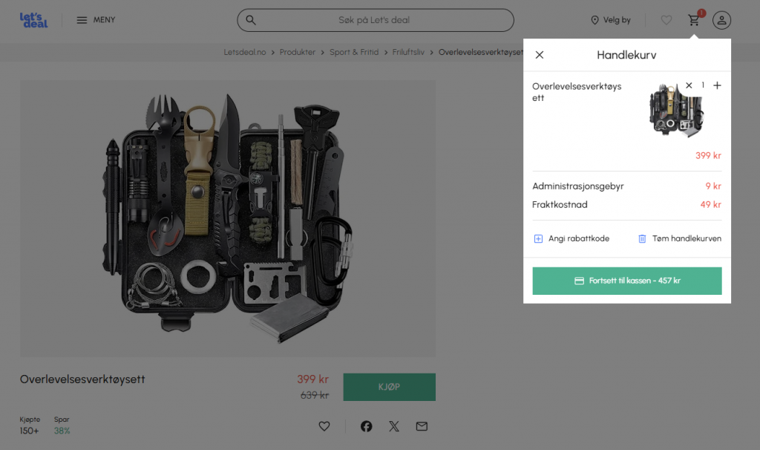Click the shopping cart icon

[x=694, y=20]
